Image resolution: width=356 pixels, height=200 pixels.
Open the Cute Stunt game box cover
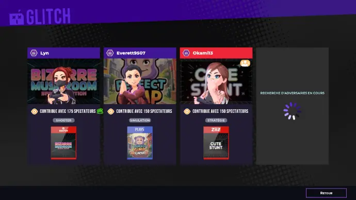[216, 143]
